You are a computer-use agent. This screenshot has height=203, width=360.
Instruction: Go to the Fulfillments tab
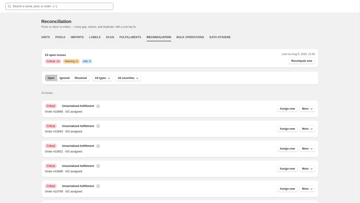[130, 37]
